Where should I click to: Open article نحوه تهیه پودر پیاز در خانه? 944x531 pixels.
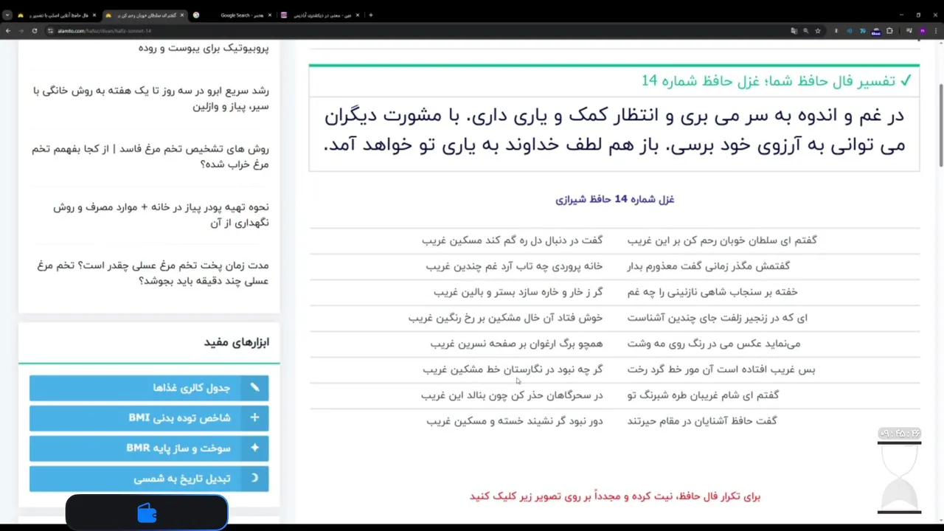point(161,215)
